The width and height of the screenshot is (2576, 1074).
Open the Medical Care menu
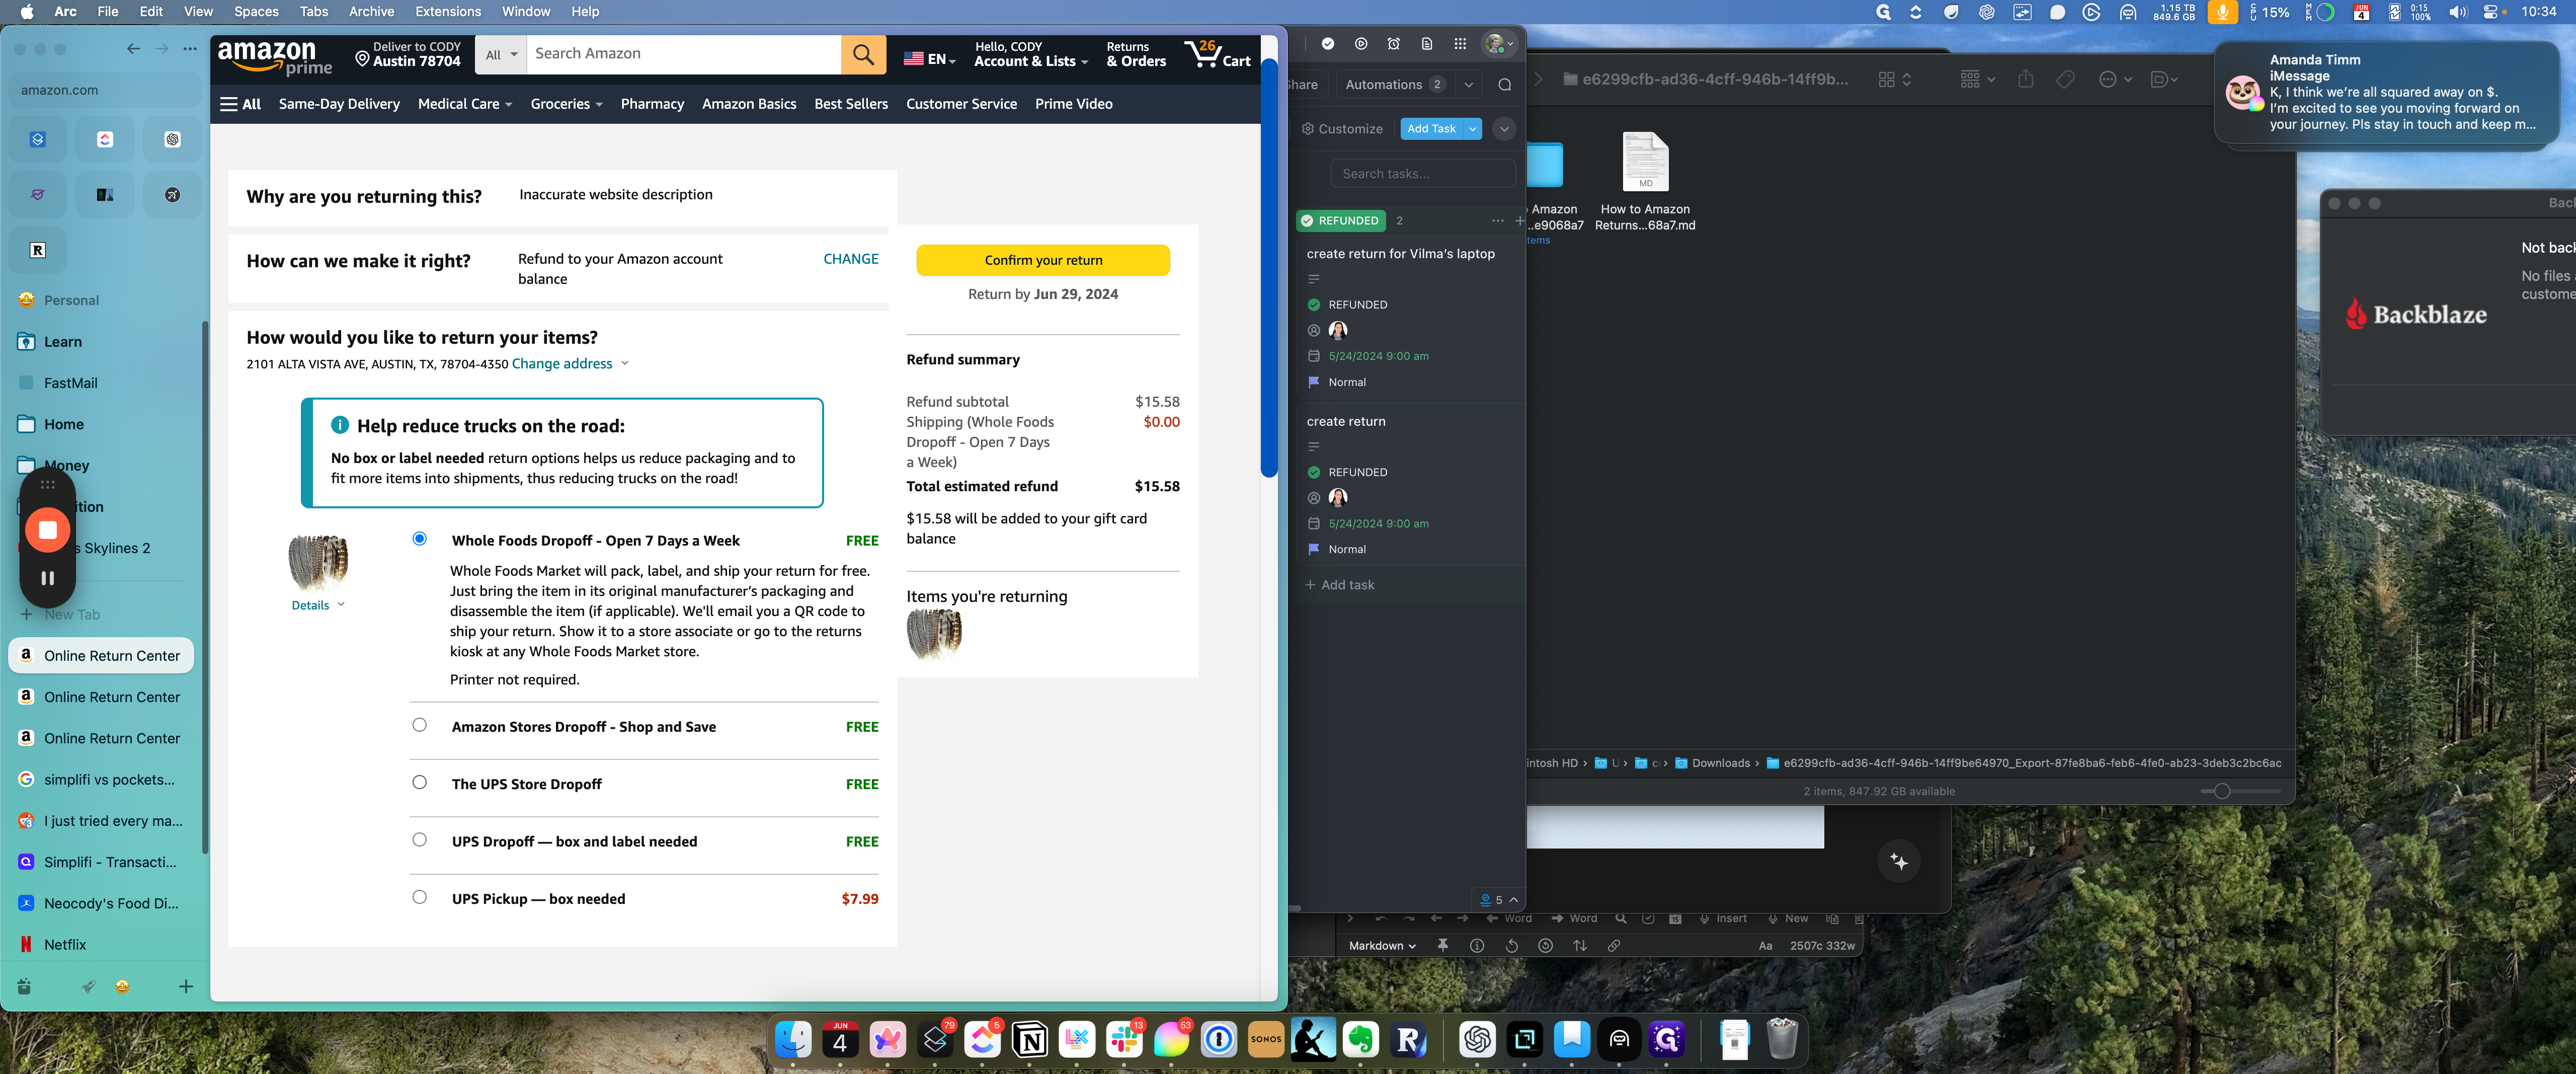(464, 104)
